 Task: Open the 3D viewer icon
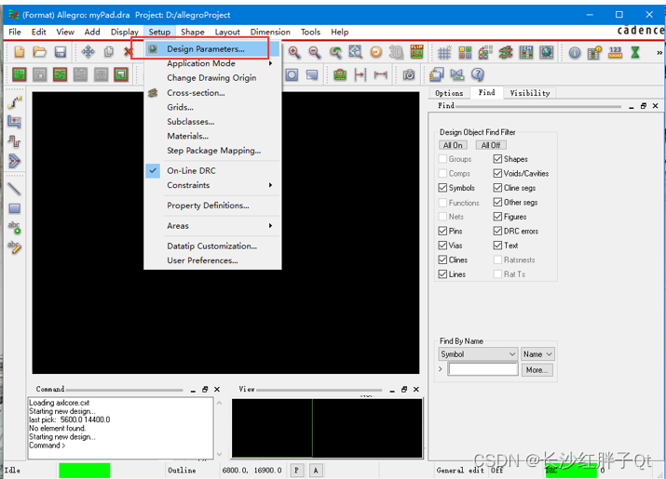[396, 52]
